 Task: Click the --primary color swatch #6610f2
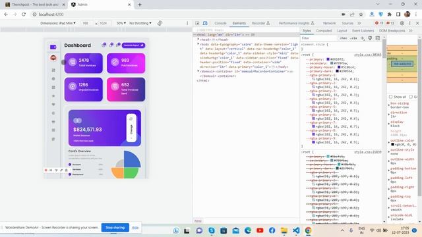(x=328, y=59)
